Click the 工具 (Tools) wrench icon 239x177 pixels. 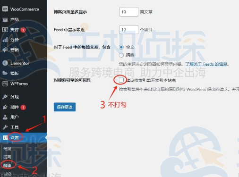[5, 127]
